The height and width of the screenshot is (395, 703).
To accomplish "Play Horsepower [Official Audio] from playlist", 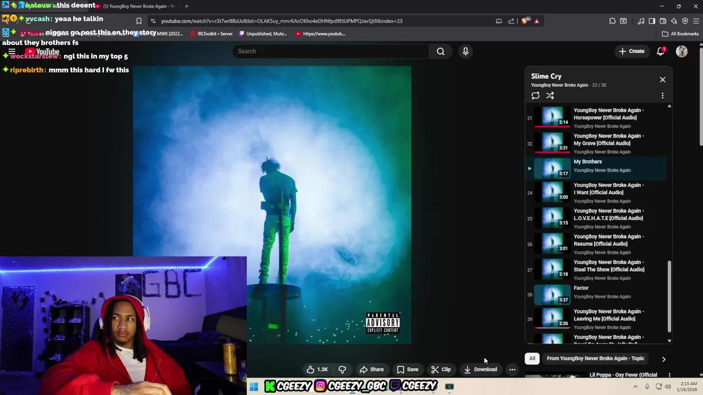I will [596, 117].
